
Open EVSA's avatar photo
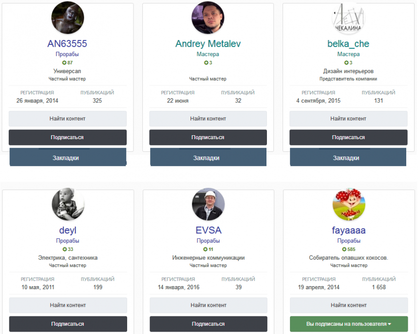click(208, 204)
